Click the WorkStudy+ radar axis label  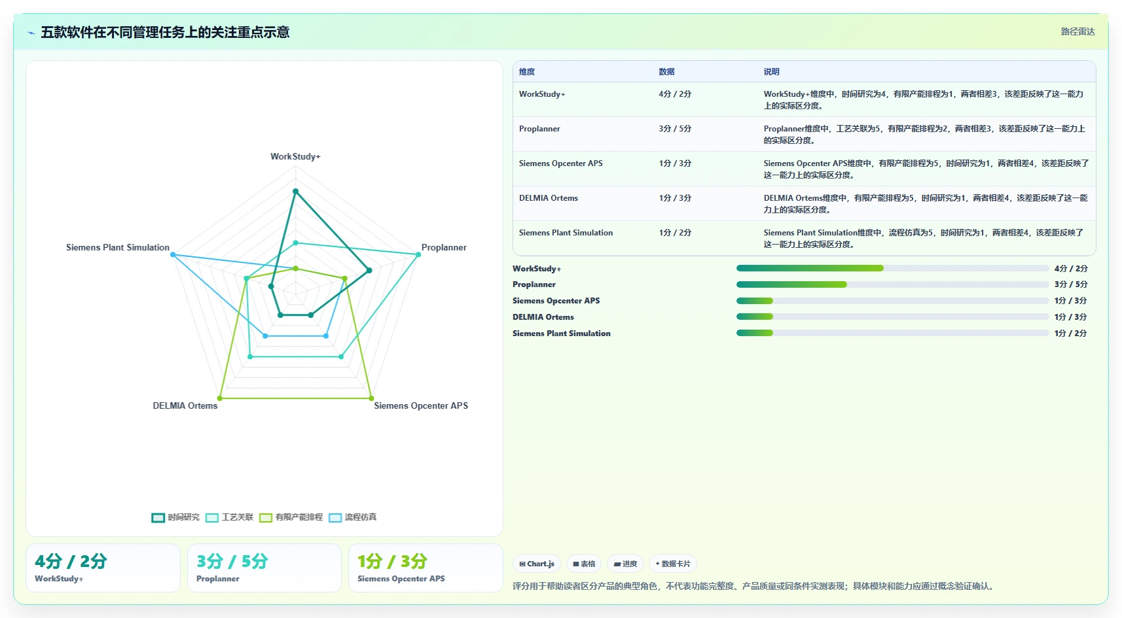(x=295, y=157)
